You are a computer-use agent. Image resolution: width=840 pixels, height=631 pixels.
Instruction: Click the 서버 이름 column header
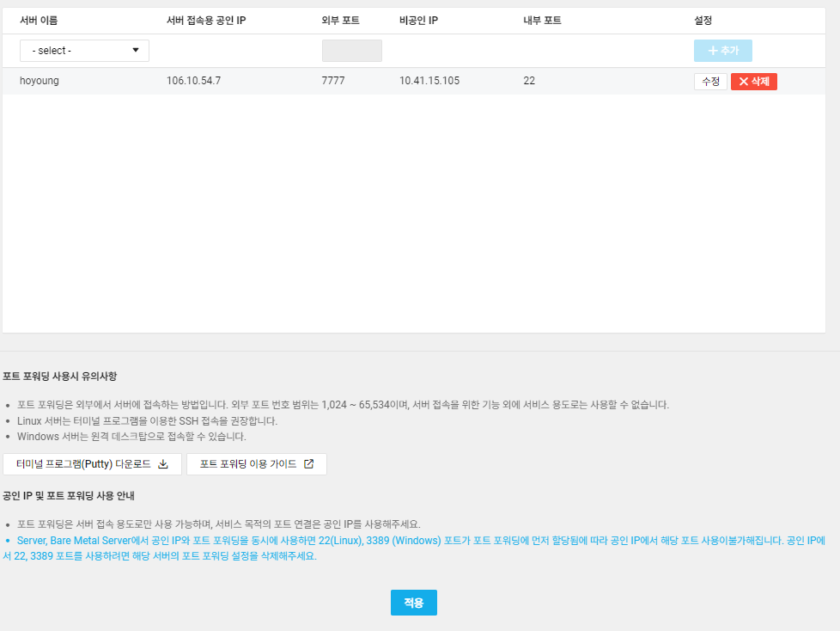click(x=39, y=21)
